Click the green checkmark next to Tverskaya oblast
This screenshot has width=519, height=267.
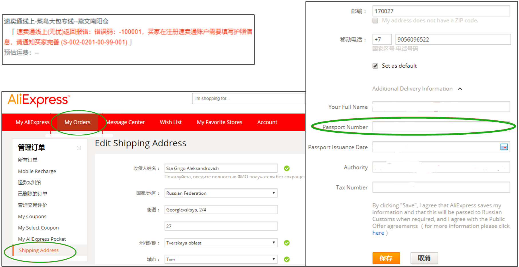(287, 243)
